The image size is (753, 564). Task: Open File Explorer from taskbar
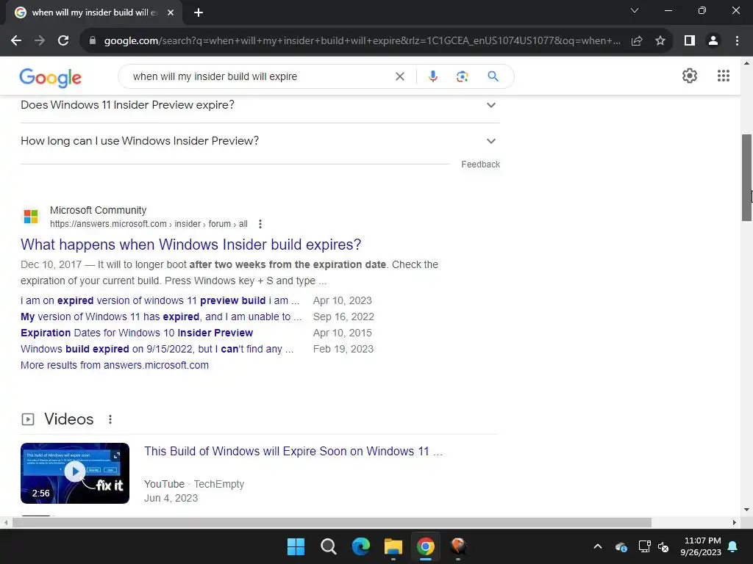[393, 546]
